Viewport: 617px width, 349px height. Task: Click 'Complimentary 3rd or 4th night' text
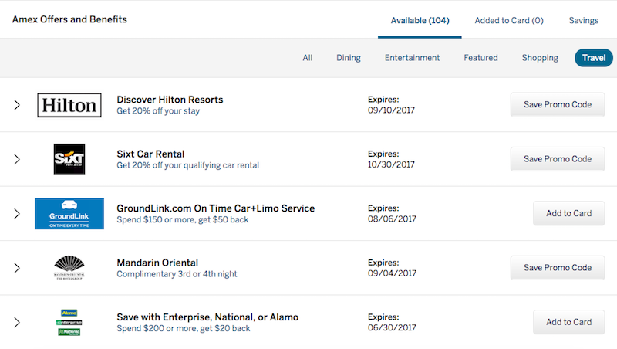177,274
